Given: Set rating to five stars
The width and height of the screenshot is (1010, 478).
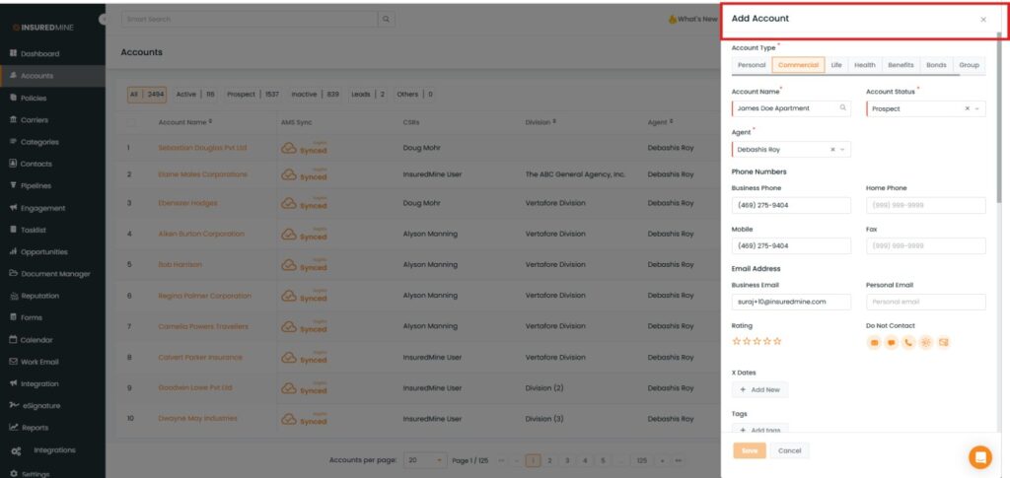Looking at the screenshot, I should [777, 341].
